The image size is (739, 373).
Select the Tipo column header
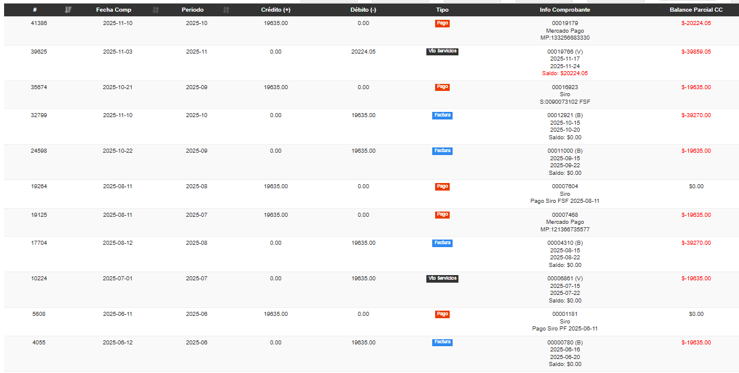point(442,10)
